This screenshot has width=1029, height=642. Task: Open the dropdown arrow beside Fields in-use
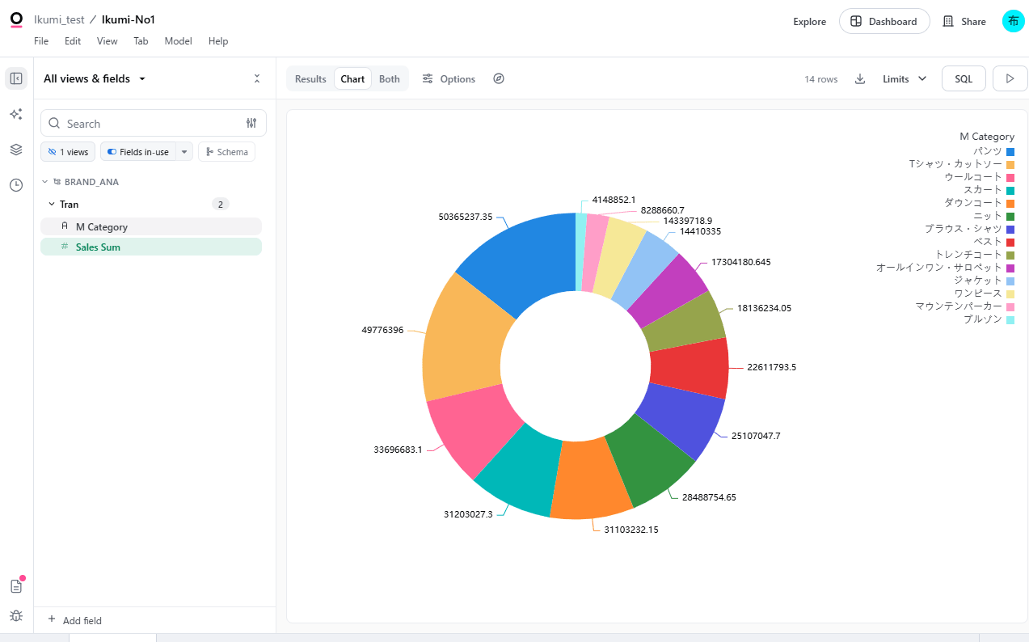point(184,152)
